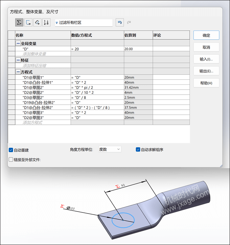Screen dimensions: 230x245
Task: Click the equation = "D" / 10 * 2
Action: (x=97, y=92)
